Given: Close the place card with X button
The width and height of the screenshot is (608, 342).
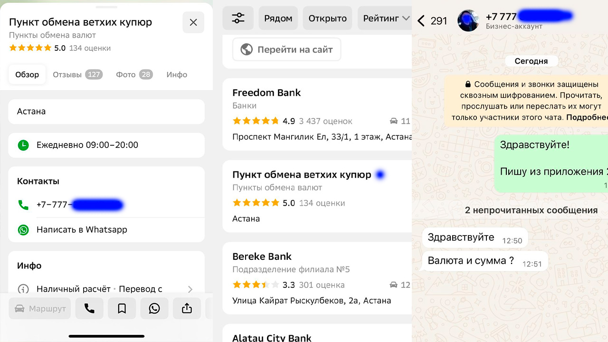Looking at the screenshot, I should click(193, 22).
